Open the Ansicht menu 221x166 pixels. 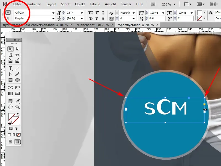pos(110,4)
